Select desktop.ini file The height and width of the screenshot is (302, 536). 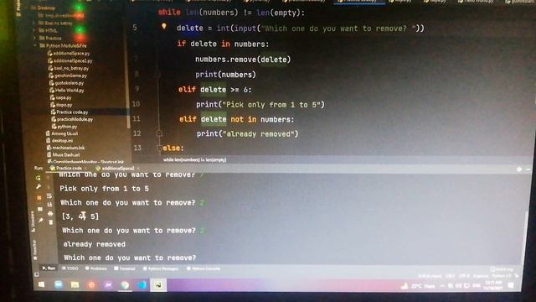[x=59, y=141]
